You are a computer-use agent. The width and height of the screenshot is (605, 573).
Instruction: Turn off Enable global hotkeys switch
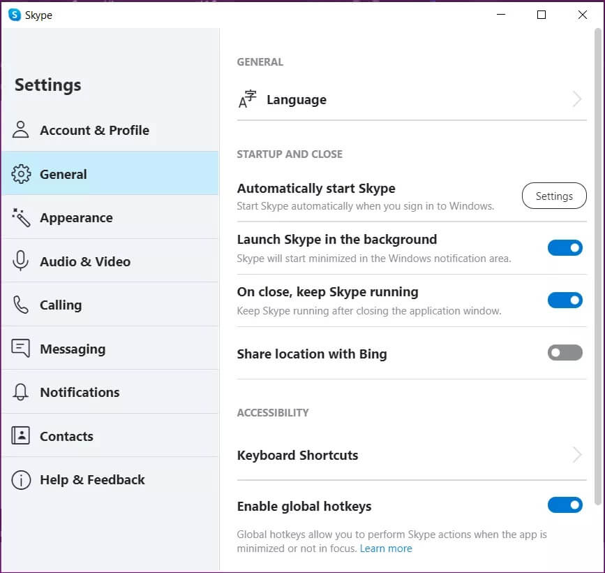565,505
